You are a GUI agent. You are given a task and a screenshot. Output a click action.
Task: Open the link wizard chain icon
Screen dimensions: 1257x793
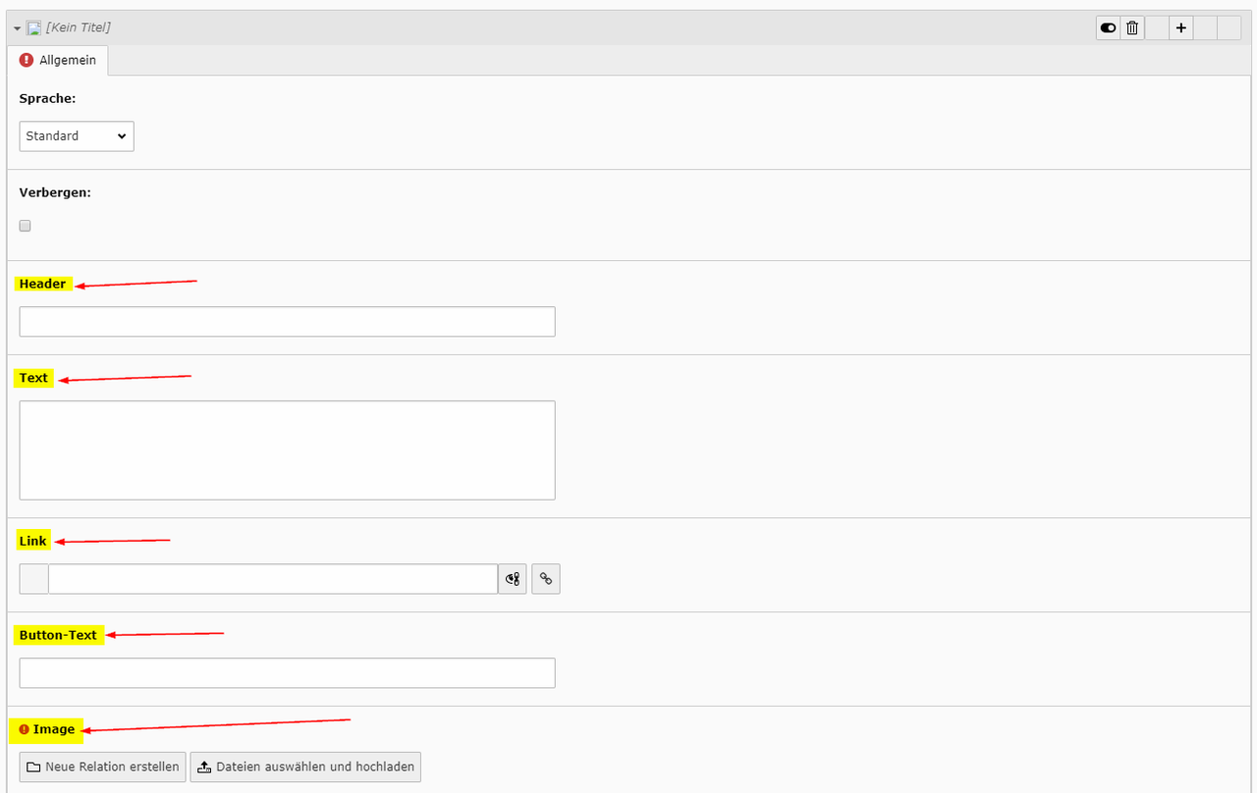click(x=546, y=579)
